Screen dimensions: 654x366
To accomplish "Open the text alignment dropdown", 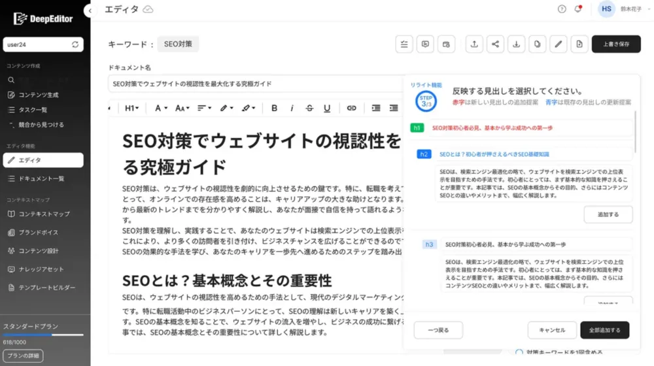I will 204,108.
